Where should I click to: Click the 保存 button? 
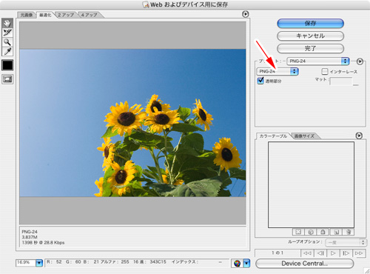pos(310,24)
